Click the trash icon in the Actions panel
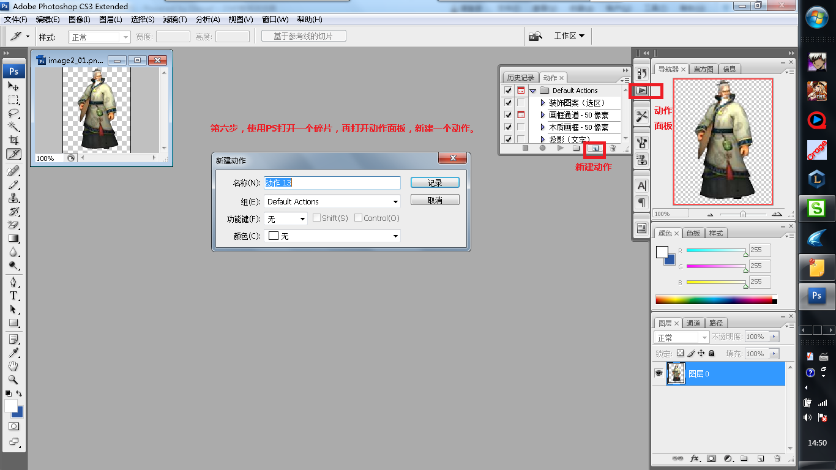Image resolution: width=836 pixels, height=470 pixels. 613,148
